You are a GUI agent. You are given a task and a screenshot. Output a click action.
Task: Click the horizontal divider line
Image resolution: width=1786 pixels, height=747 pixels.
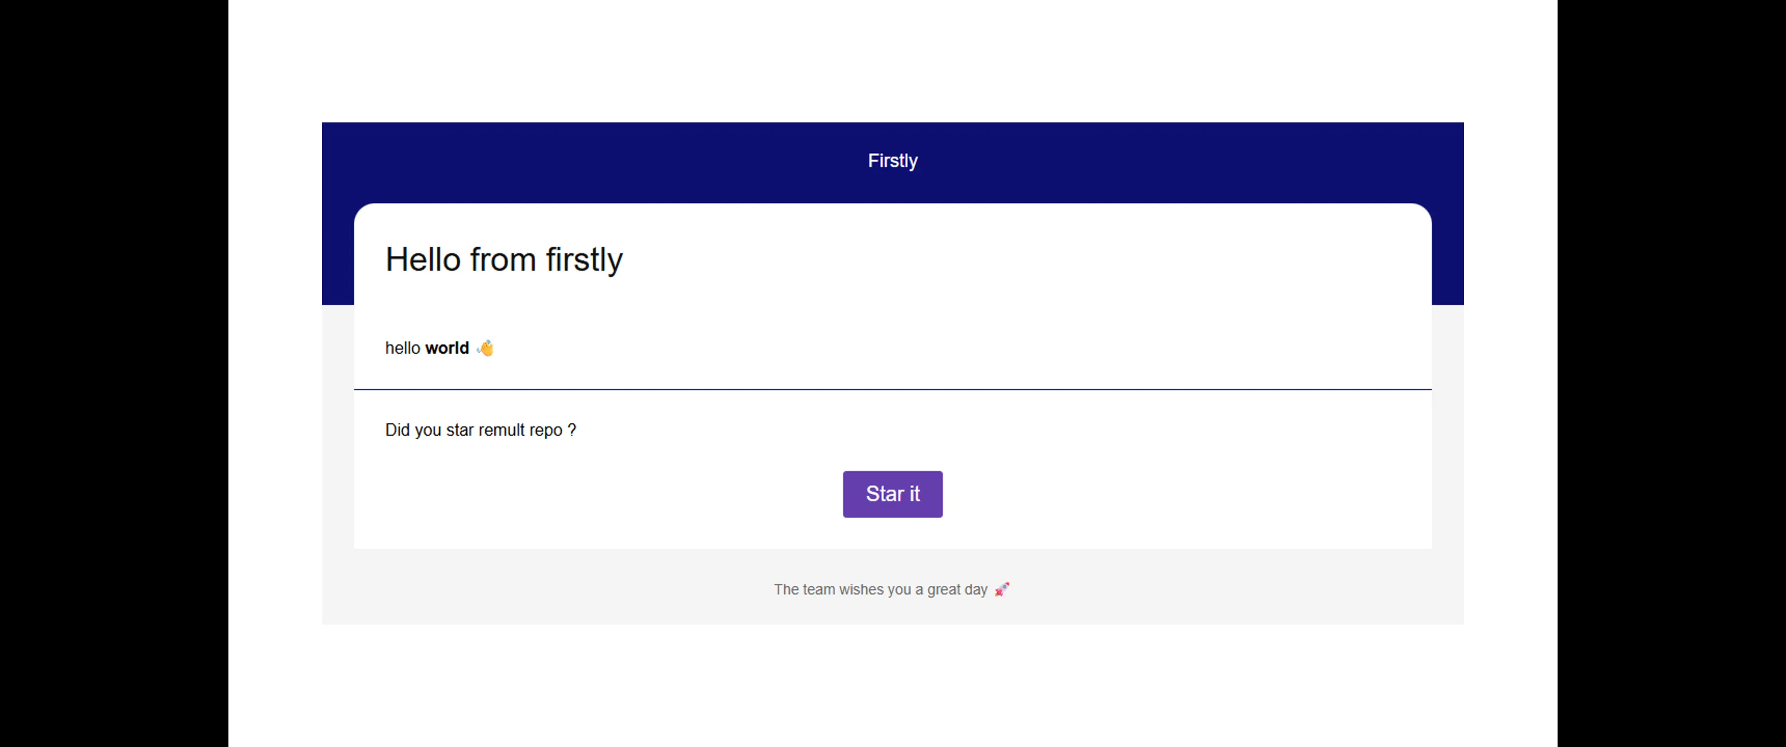click(892, 390)
